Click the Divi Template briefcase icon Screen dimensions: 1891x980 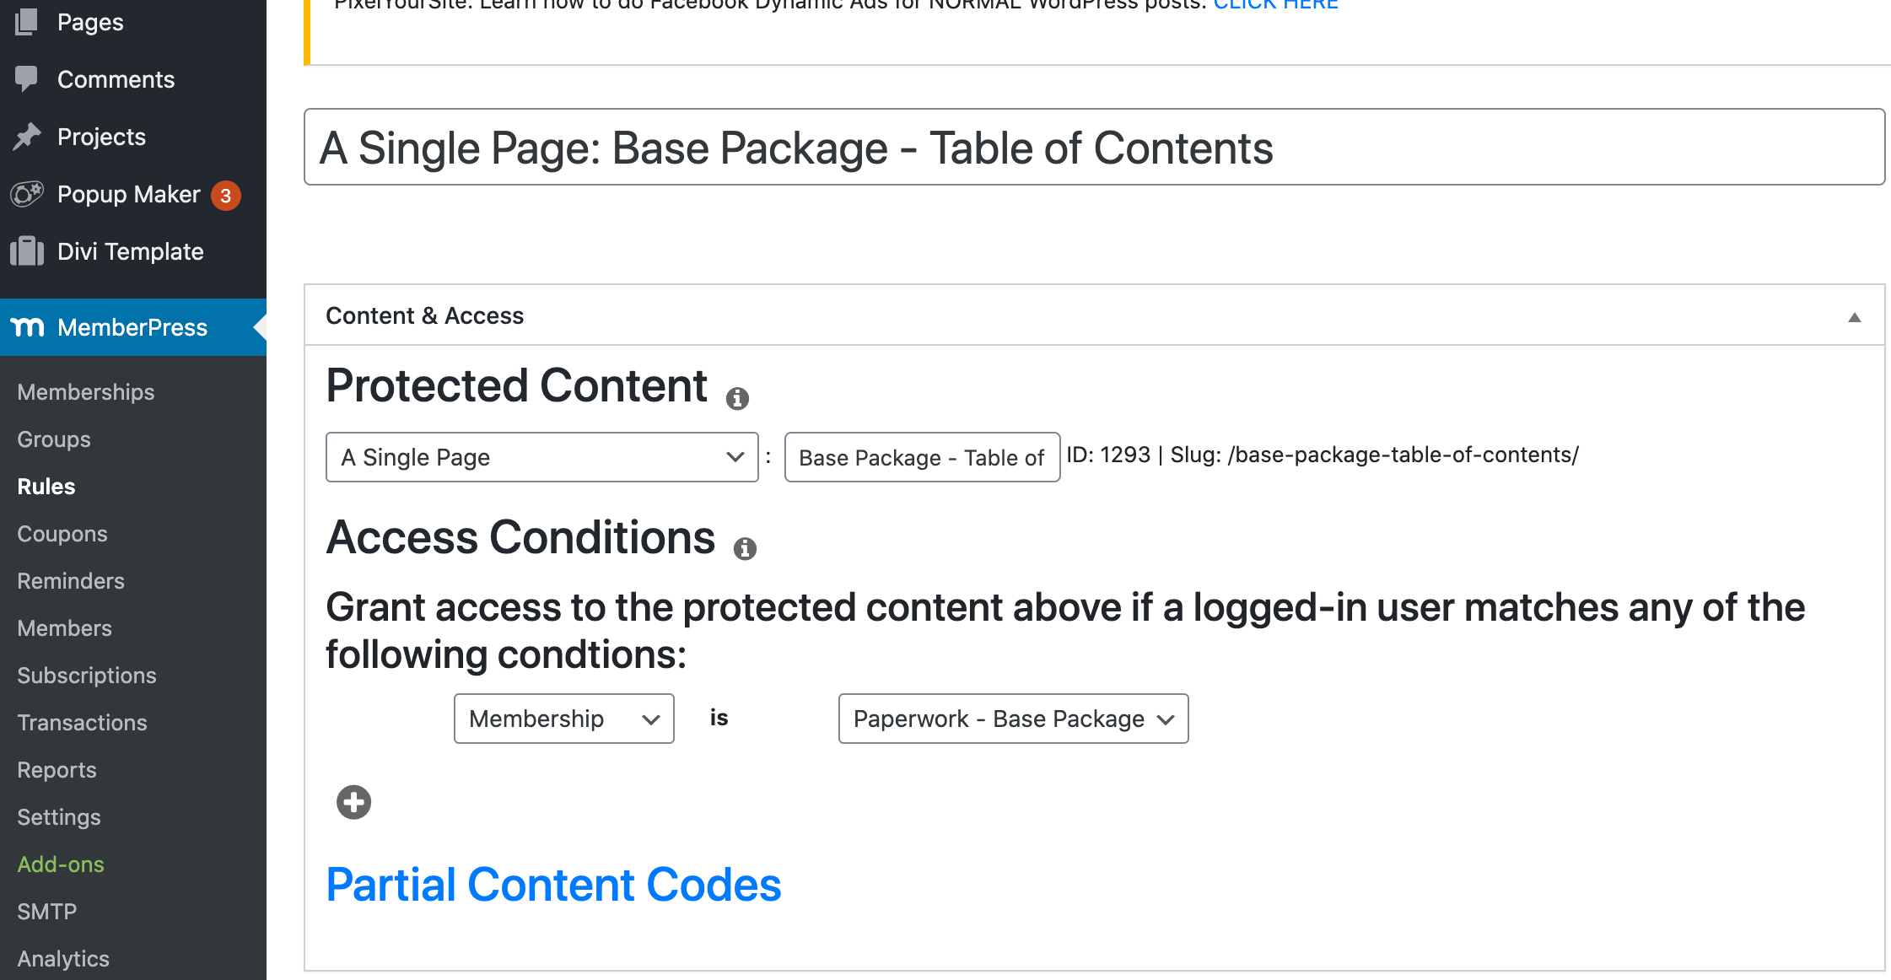coord(27,251)
